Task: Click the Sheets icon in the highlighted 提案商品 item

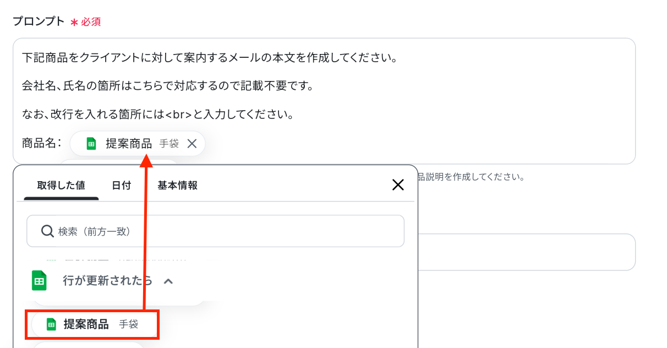Action: [x=51, y=324]
